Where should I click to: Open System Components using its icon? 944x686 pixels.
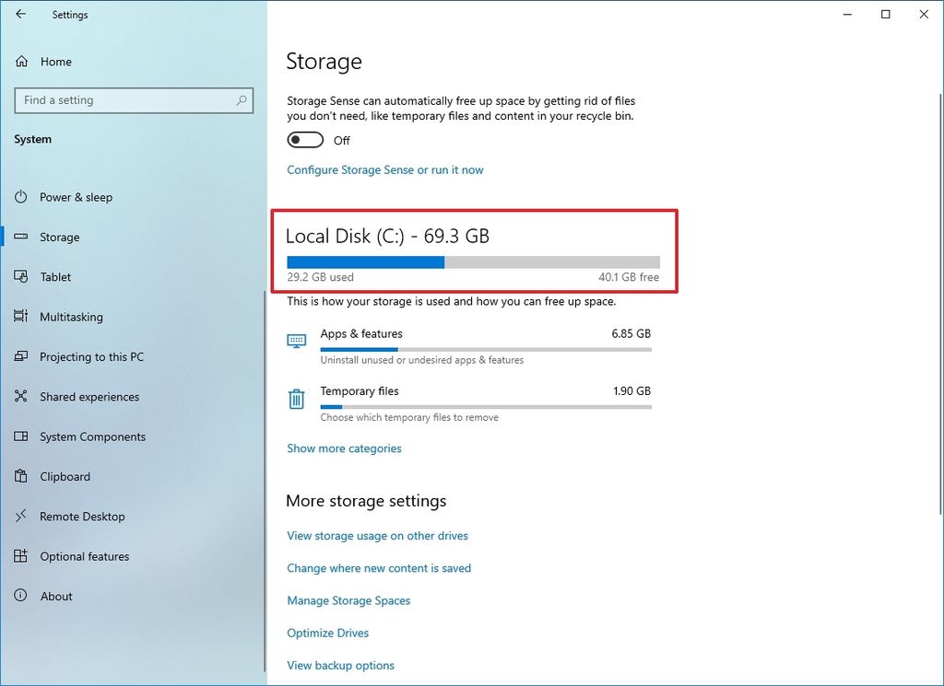click(x=22, y=436)
